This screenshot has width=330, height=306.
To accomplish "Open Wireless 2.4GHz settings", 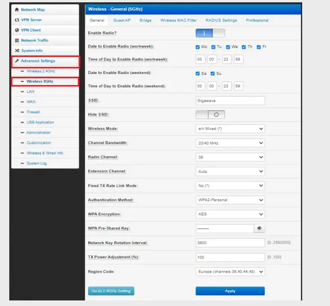I will point(41,71).
